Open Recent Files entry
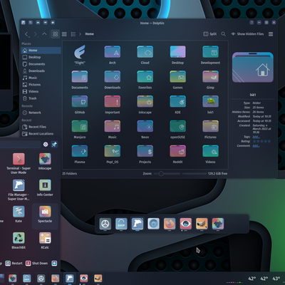Image resolution: width=285 pixels, height=285 pixels. (x=41, y=127)
